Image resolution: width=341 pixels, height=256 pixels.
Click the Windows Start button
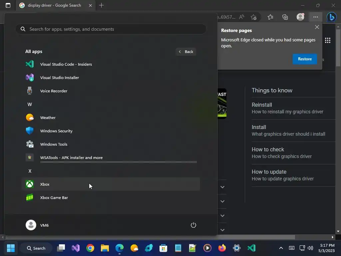(11, 248)
